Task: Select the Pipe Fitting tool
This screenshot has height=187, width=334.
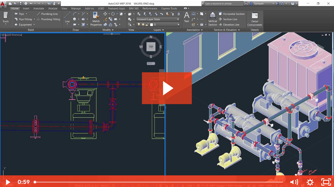Action: pyautogui.click(x=23, y=19)
